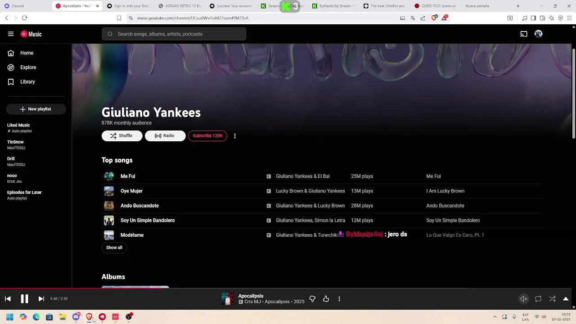
Task: Click the Wi-Fi icon in the system tray
Action: (x=536, y=317)
